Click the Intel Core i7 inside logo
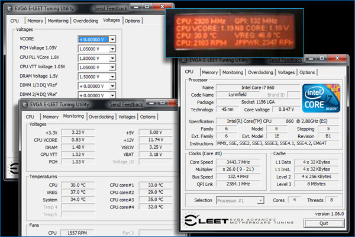Image resolution: width=355 pixels, height=237 pixels. click(x=321, y=98)
